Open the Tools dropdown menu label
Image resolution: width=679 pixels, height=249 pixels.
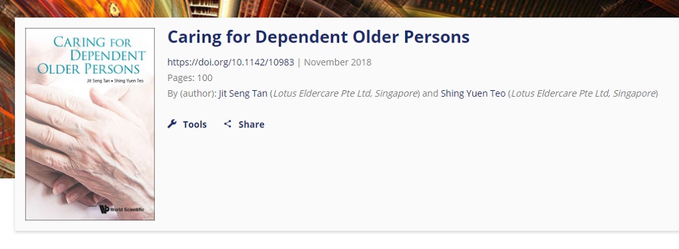(195, 124)
